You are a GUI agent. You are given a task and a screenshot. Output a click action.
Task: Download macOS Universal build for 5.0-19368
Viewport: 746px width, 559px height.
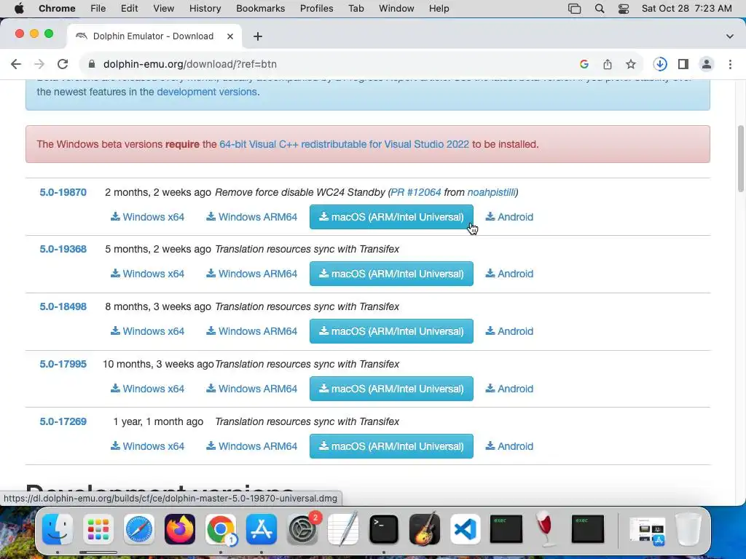(391, 274)
